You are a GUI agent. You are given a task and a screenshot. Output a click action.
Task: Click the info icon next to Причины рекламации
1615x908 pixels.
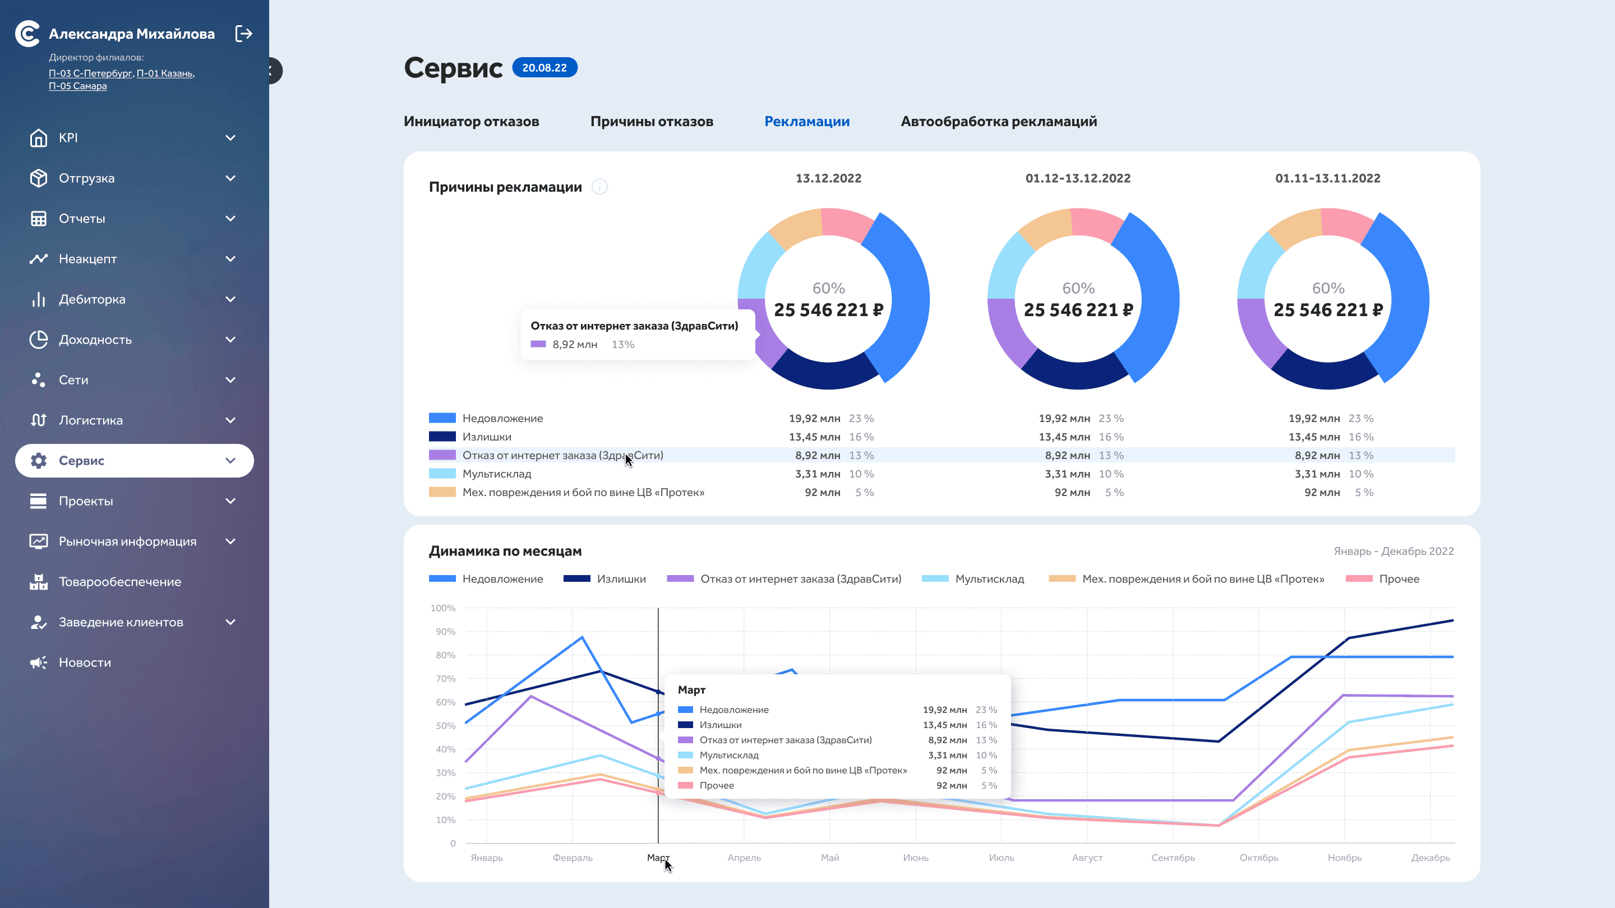tap(599, 187)
